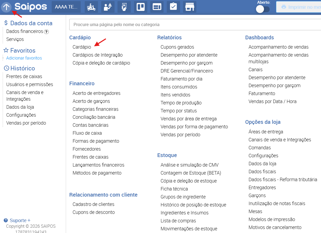This screenshot has width=321, height=233.
Task: Open Cupons gerados report
Action: point(177,47)
